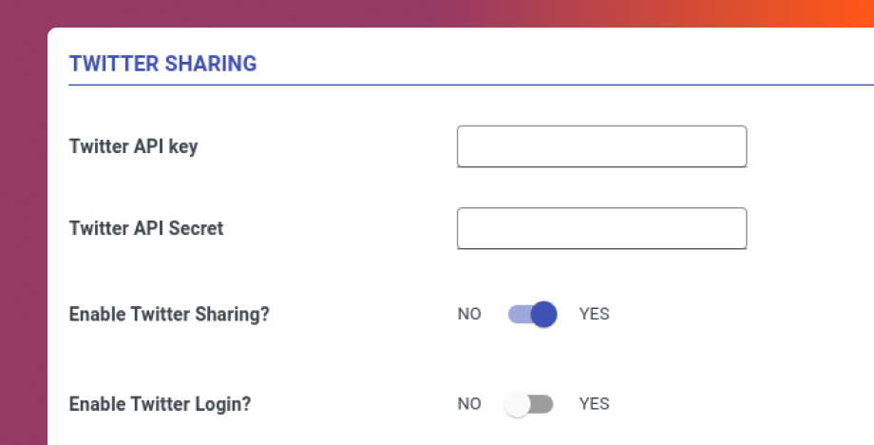The width and height of the screenshot is (874, 445).
Task: Turn on the Enable Twitter Login switch
Action: pos(529,404)
